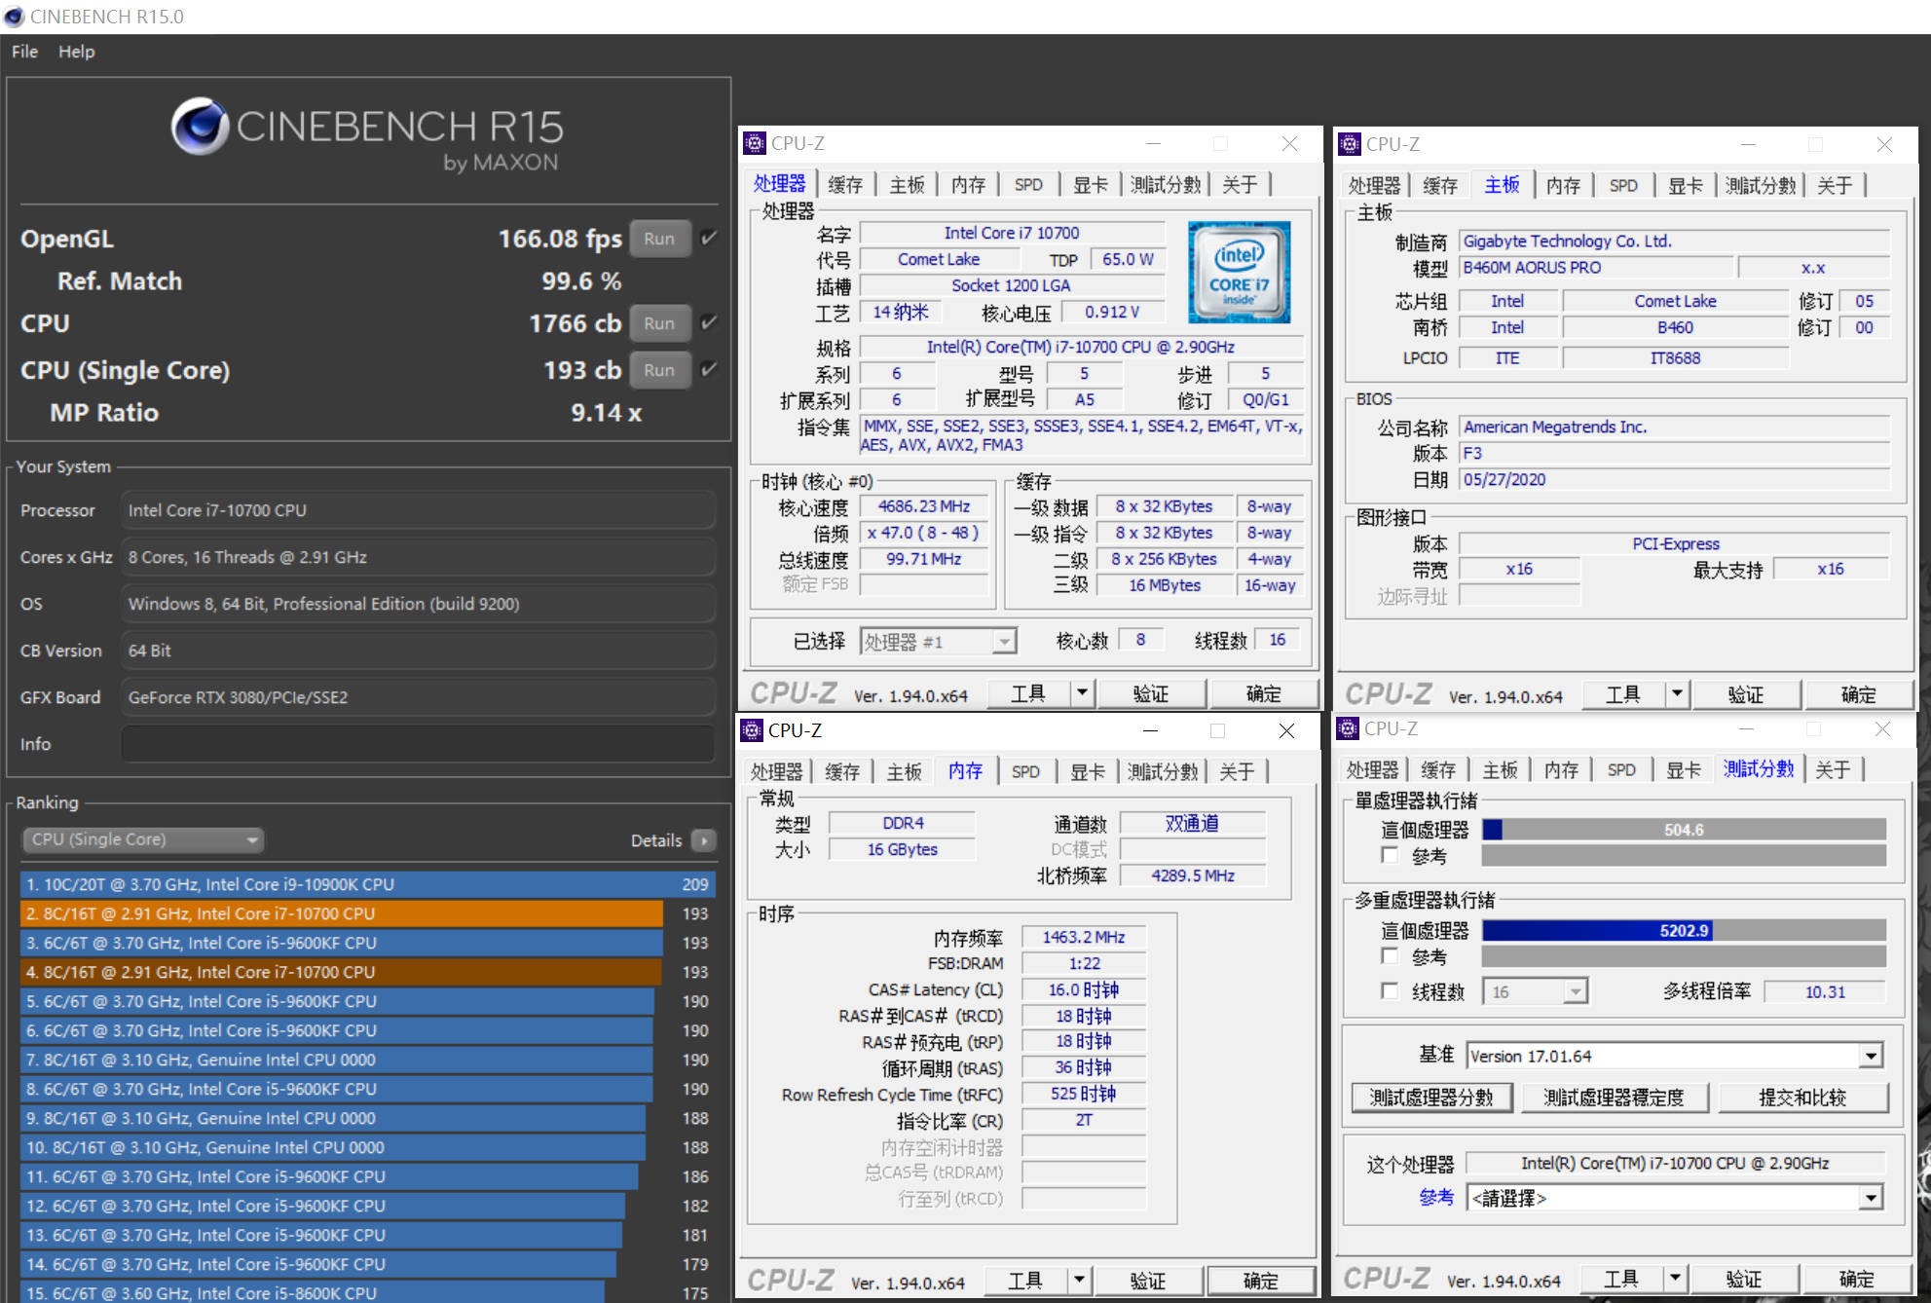Run the OpenGL benchmark
This screenshot has width=1931, height=1303.
click(659, 239)
